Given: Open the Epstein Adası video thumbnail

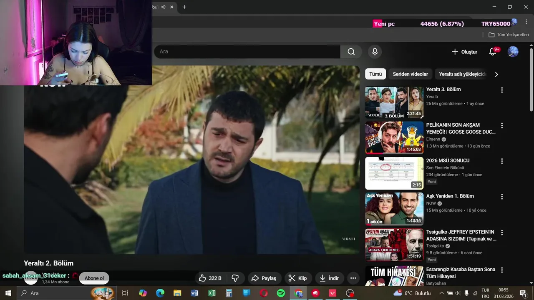Looking at the screenshot, I should tap(394, 245).
